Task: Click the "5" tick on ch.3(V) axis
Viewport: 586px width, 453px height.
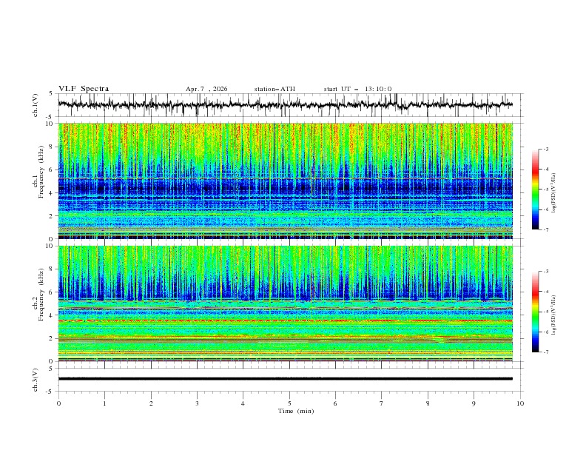Action: click(x=51, y=368)
